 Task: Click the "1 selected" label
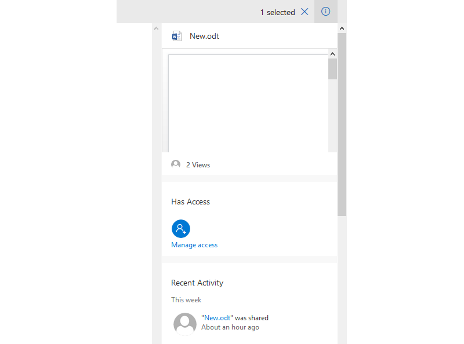tap(277, 12)
